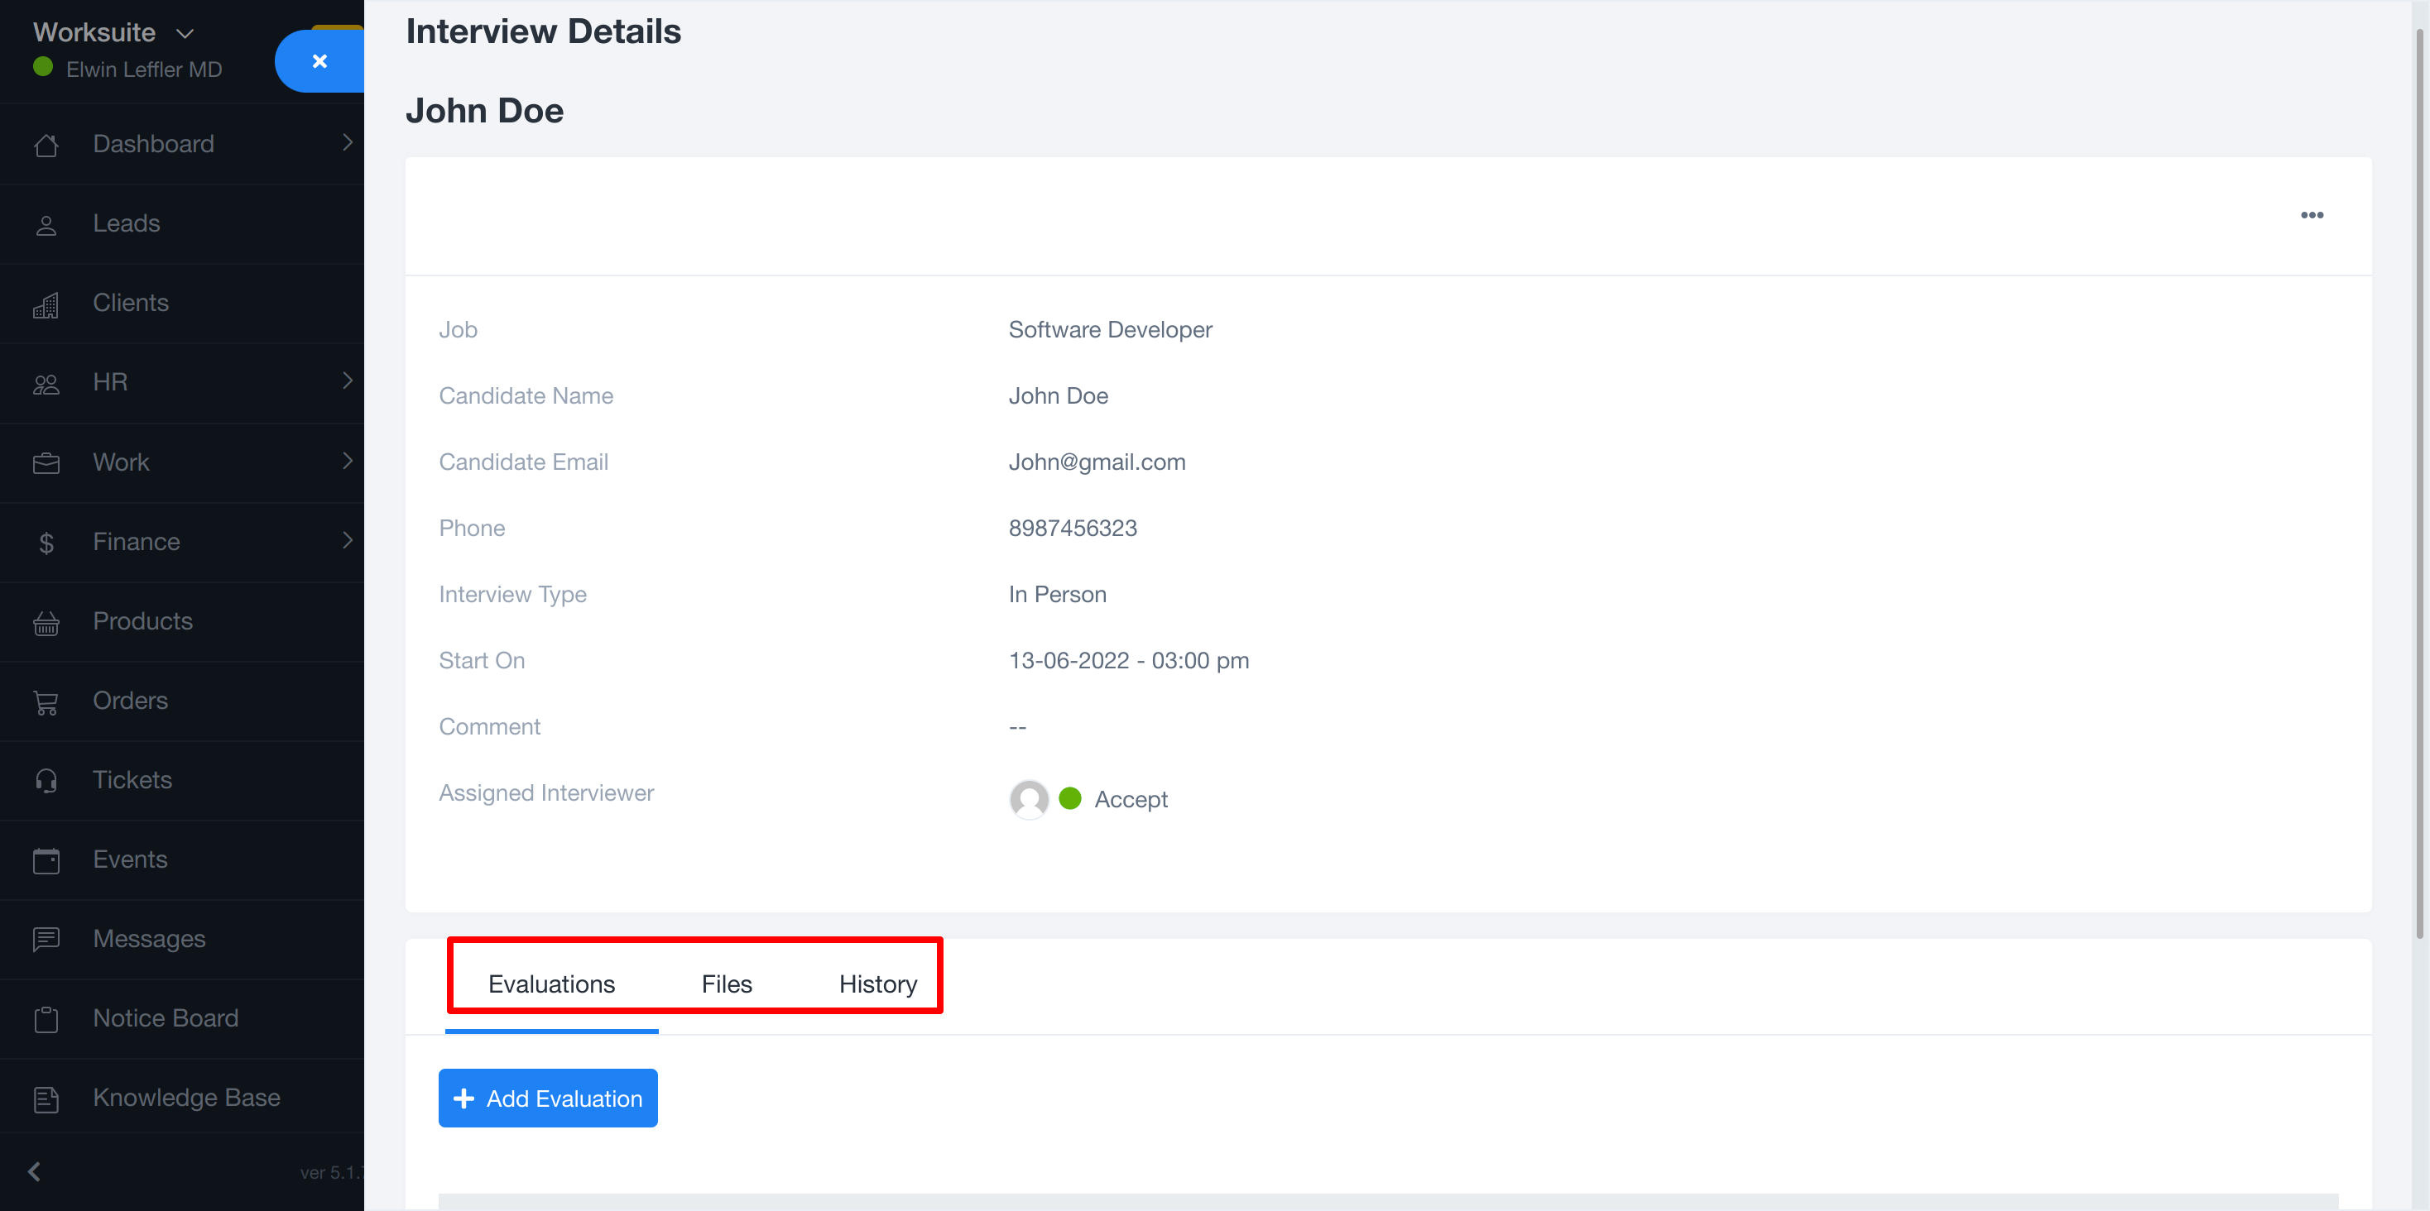Click the Events calendar icon
The width and height of the screenshot is (2430, 1211).
pyautogui.click(x=46, y=860)
